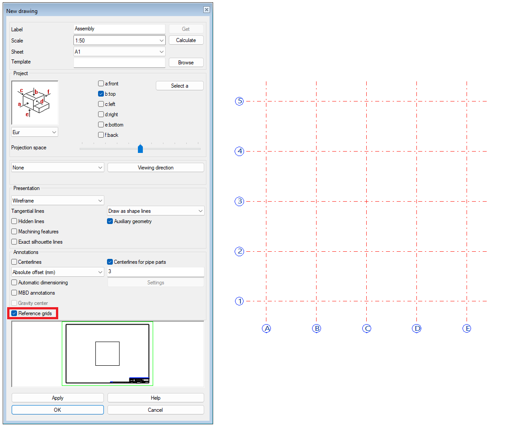Select the grid bubble labeled D
The image size is (514, 427).
[x=417, y=329]
